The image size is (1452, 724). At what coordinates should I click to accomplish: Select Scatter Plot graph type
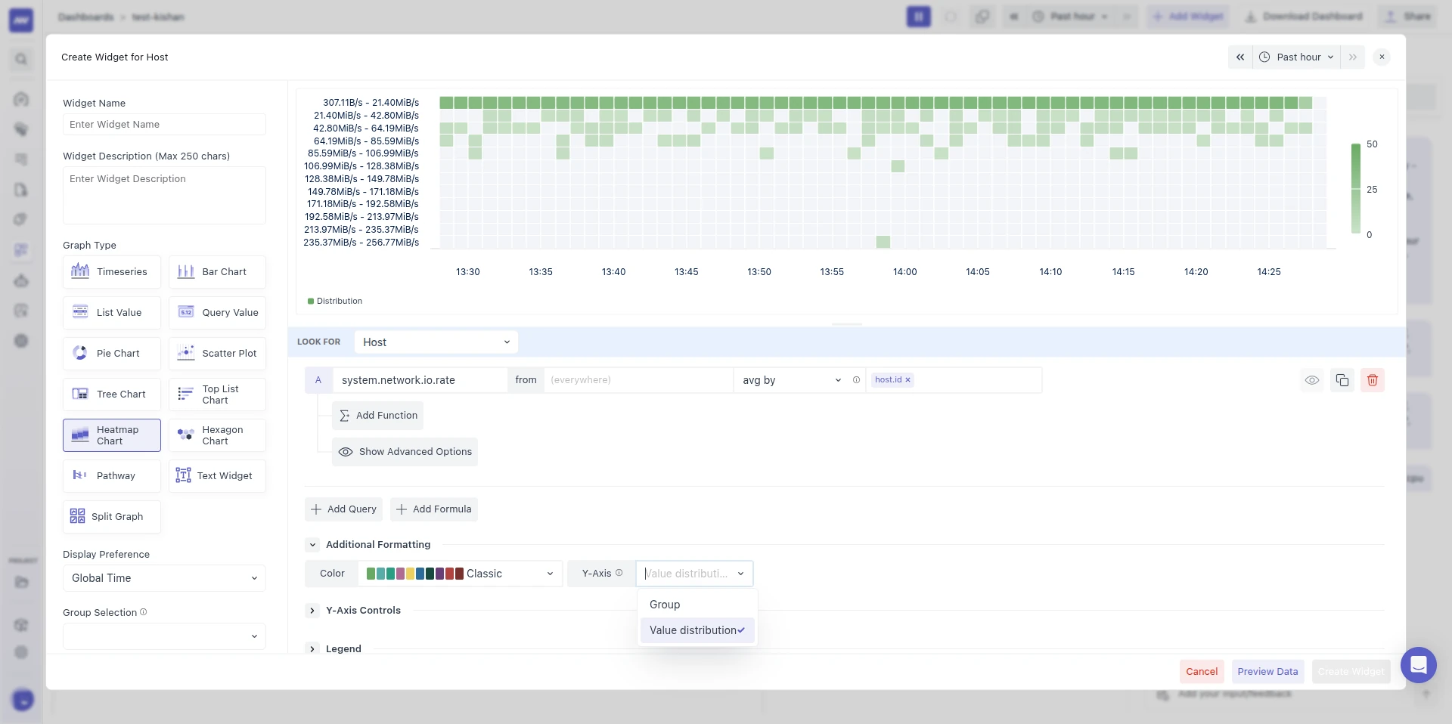click(x=217, y=354)
